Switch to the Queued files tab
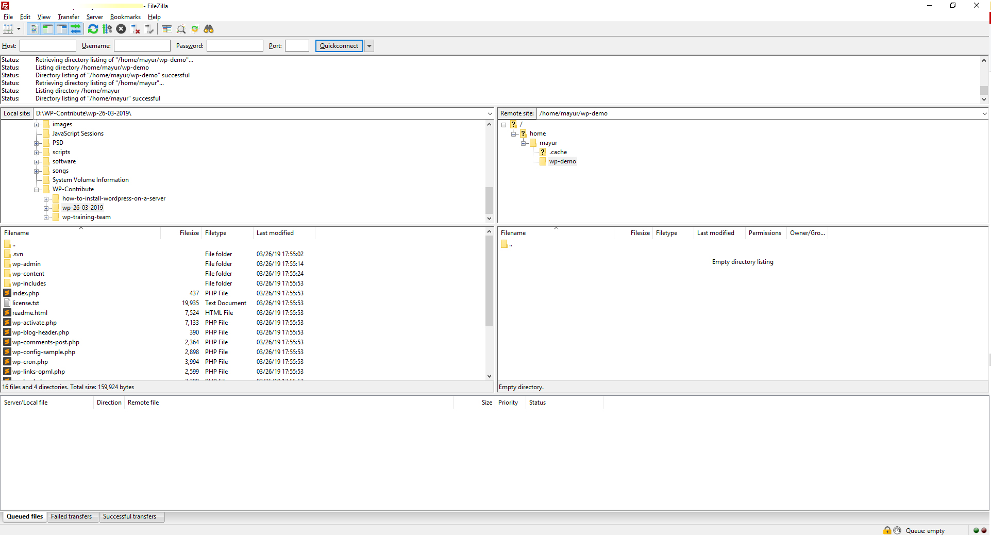This screenshot has height=535, width=991. [25, 516]
